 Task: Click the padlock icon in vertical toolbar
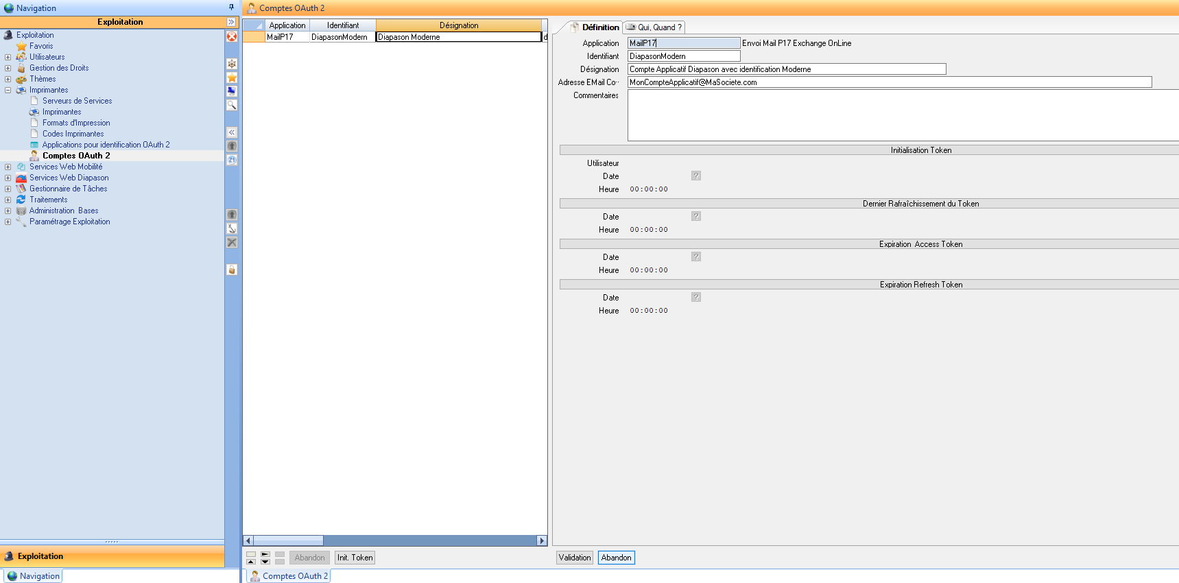(232, 270)
